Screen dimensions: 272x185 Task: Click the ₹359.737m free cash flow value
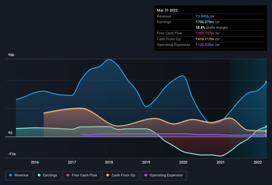click(x=205, y=33)
